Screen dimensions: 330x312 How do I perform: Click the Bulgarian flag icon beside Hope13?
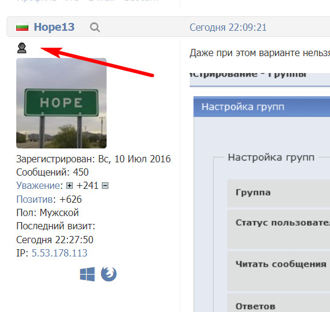(x=22, y=27)
